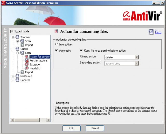Click the Report icon under Guard
This screenshot has height=134, width=166.
pyautogui.click(x=22, y=72)
